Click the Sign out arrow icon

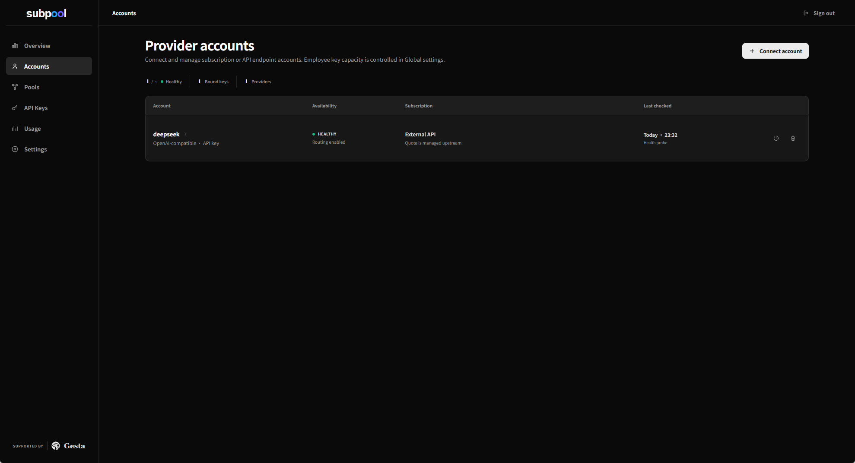[806, 13]
